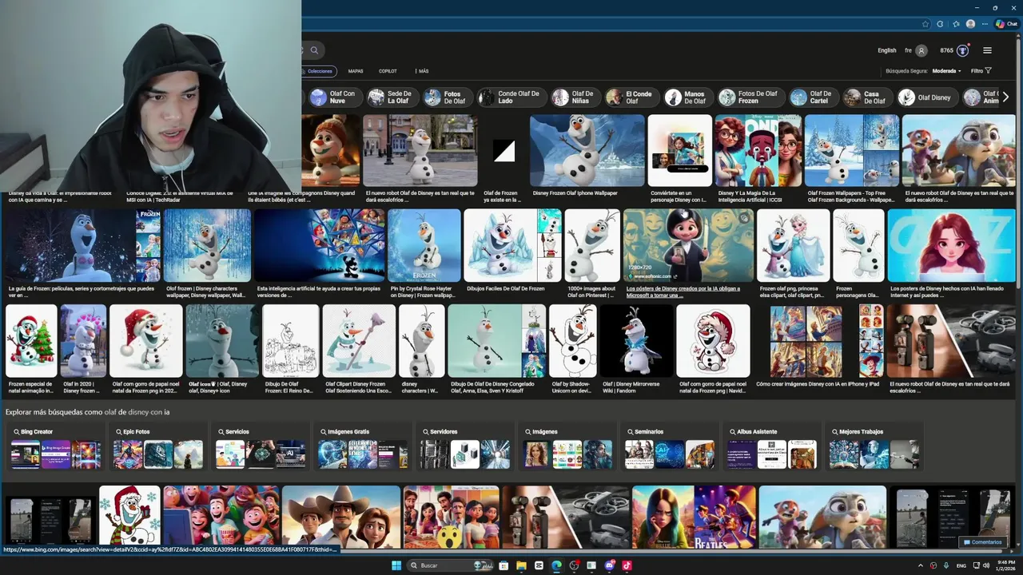The width and height of the screenshot is (1023, 575).
Task: Open 'Conviértete en un personaje Disney' thumbnail
Action: (679, 151)
